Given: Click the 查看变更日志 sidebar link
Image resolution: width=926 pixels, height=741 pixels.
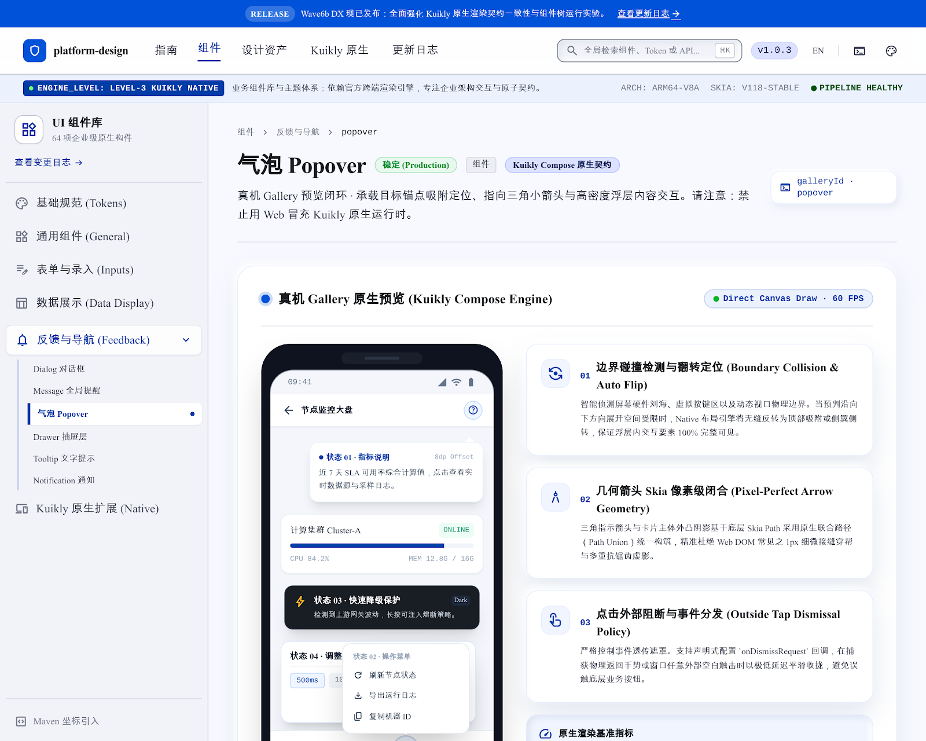Looking at the screenshot, I should click(x=49, y=163).
